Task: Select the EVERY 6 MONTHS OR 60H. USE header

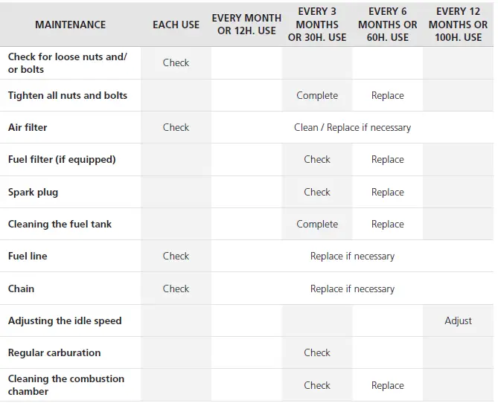Action: (388, 25)
